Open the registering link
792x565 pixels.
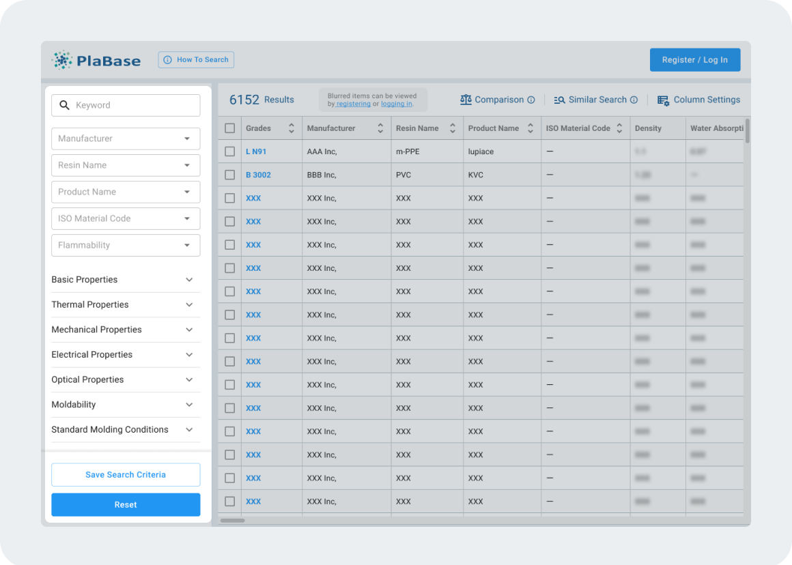353,104
